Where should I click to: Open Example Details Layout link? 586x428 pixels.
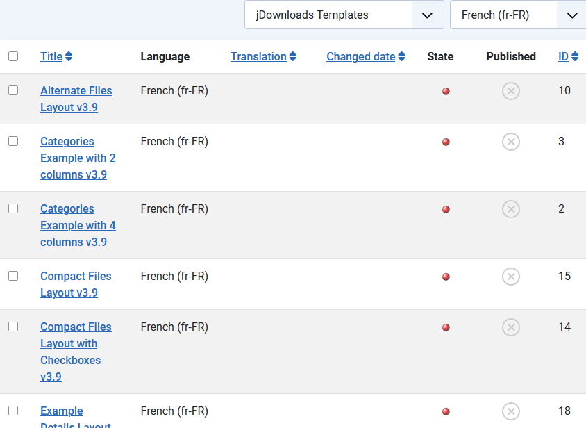coord(61,411)
